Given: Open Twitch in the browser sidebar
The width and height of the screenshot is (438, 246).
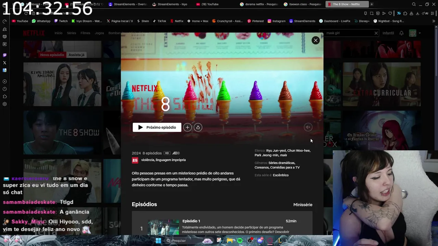Looking at the screenshot, I should tap(4, 55).
